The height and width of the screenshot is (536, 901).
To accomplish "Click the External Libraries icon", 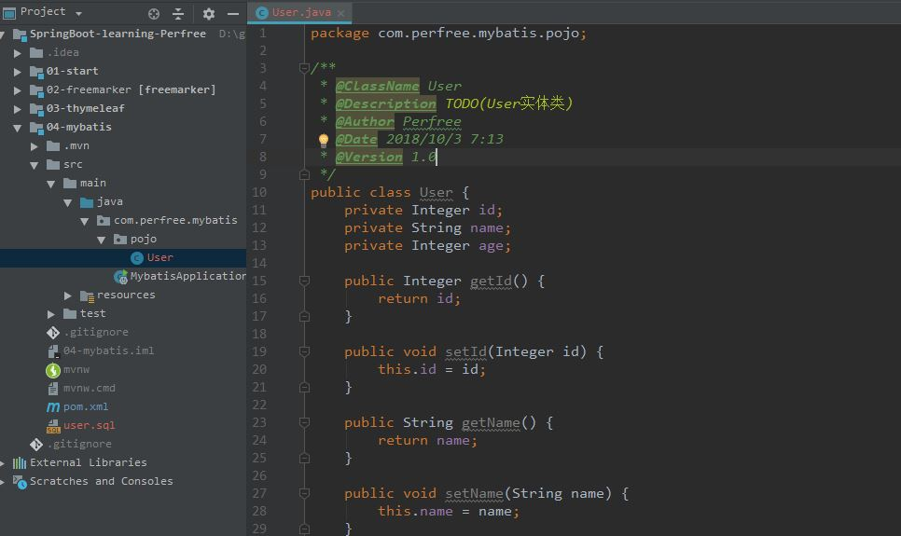I will 20,462.
